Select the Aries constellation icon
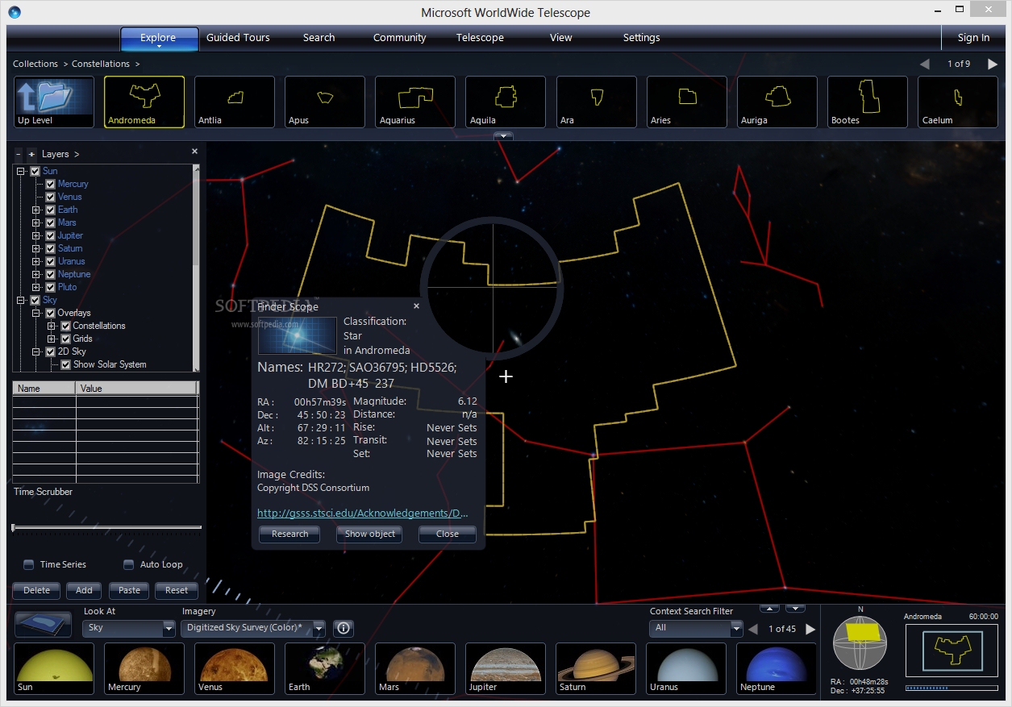 686,102
